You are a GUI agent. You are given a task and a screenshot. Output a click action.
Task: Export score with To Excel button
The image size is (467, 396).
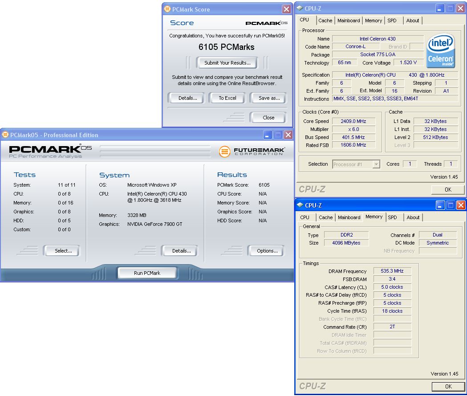(227, 98)
